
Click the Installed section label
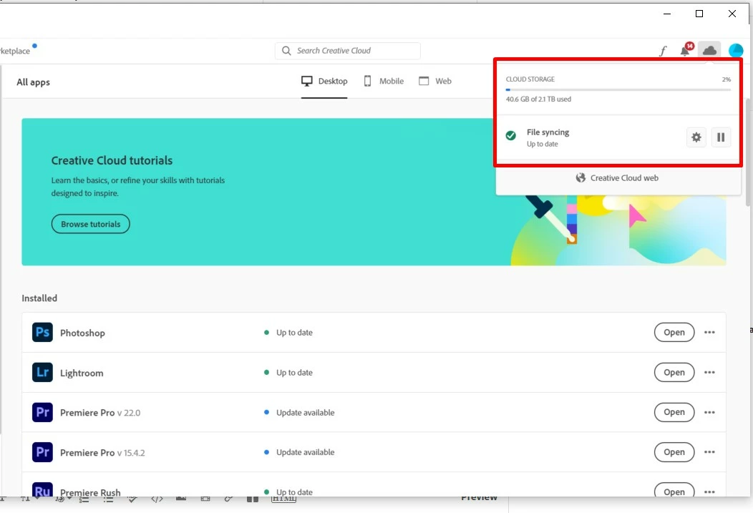pos(39,298)
